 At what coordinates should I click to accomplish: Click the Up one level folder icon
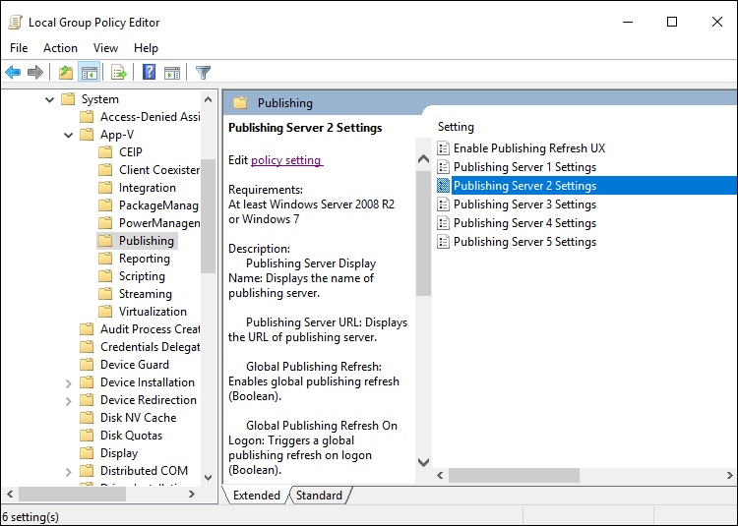(x=65, y=72)
